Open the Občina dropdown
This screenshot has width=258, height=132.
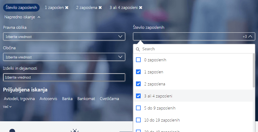pos(64,57)
